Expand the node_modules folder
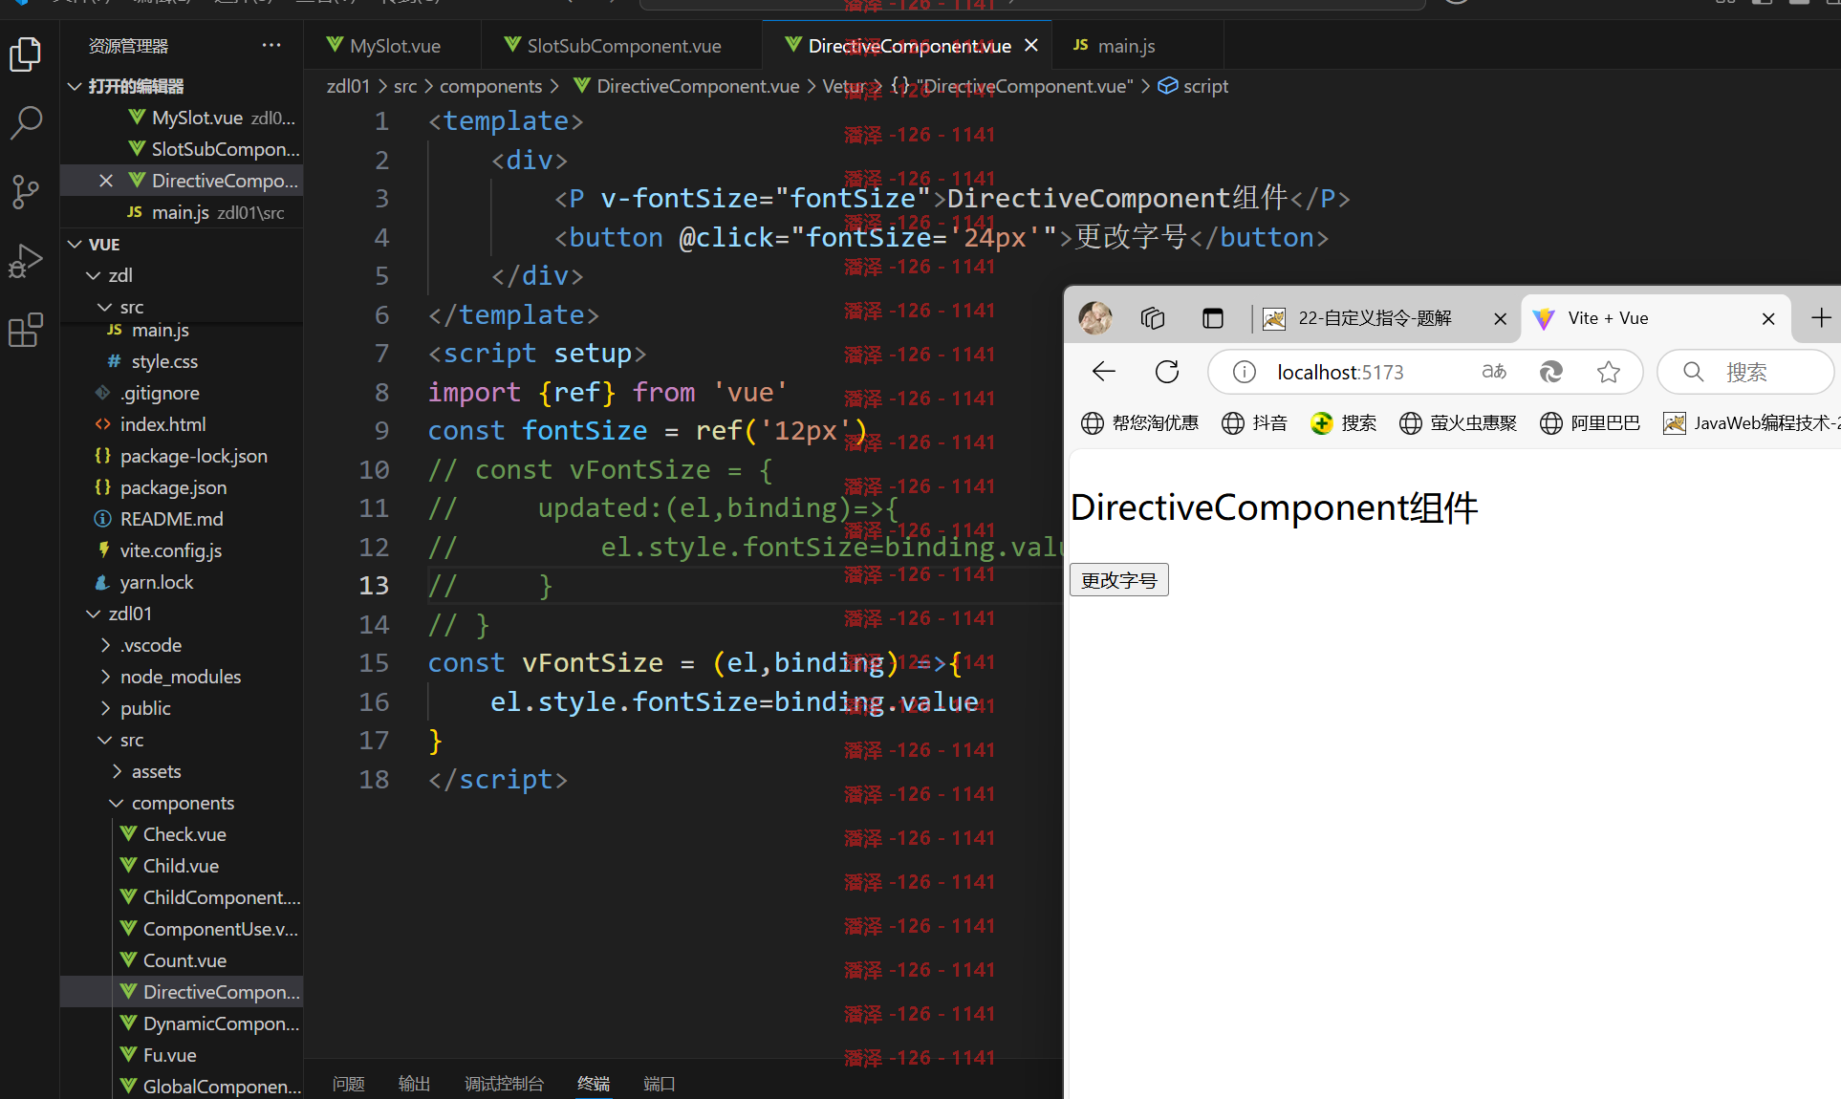 (x=182, y=677)
